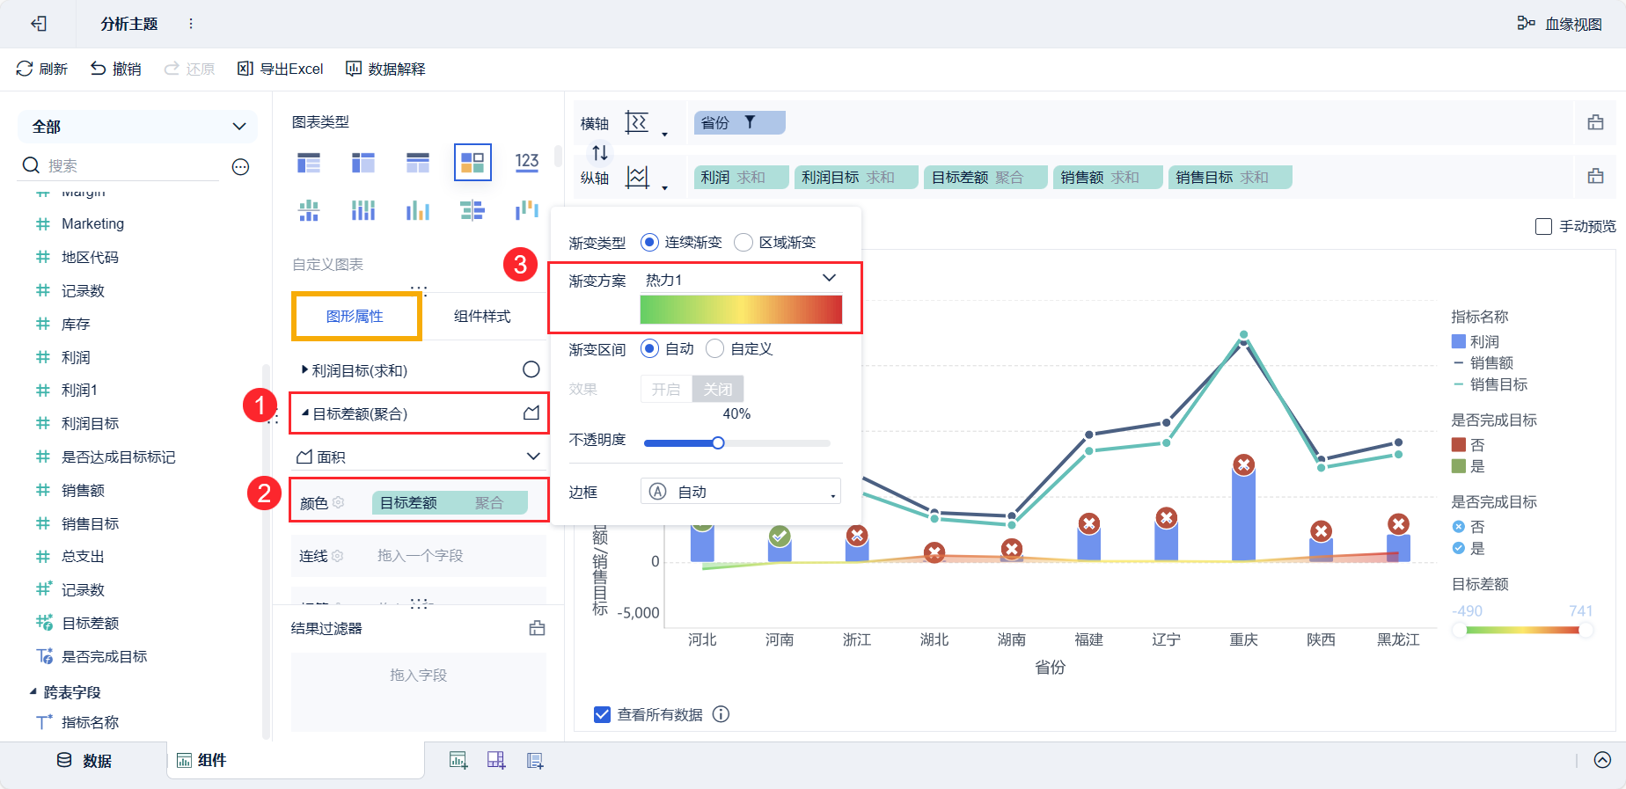Screen dimensions: 1626x789
Task: Click the filter funnel icon on 省份
Action: 750,122
